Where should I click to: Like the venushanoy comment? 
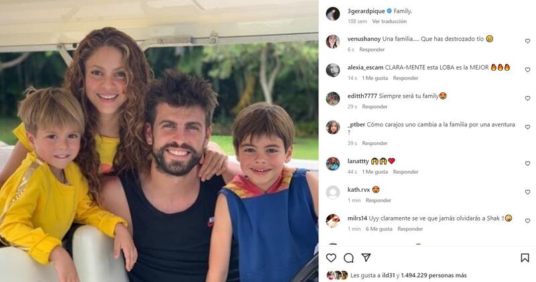pyautogui.click(x=527, y=41)
